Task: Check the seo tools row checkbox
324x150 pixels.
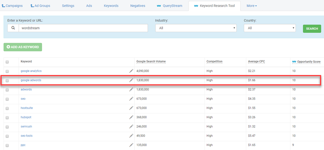Action: (7, 136)
